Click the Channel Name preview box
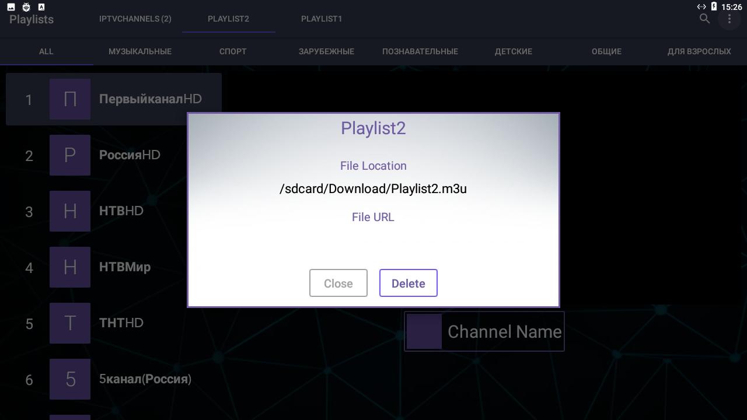 coord(484,331)
